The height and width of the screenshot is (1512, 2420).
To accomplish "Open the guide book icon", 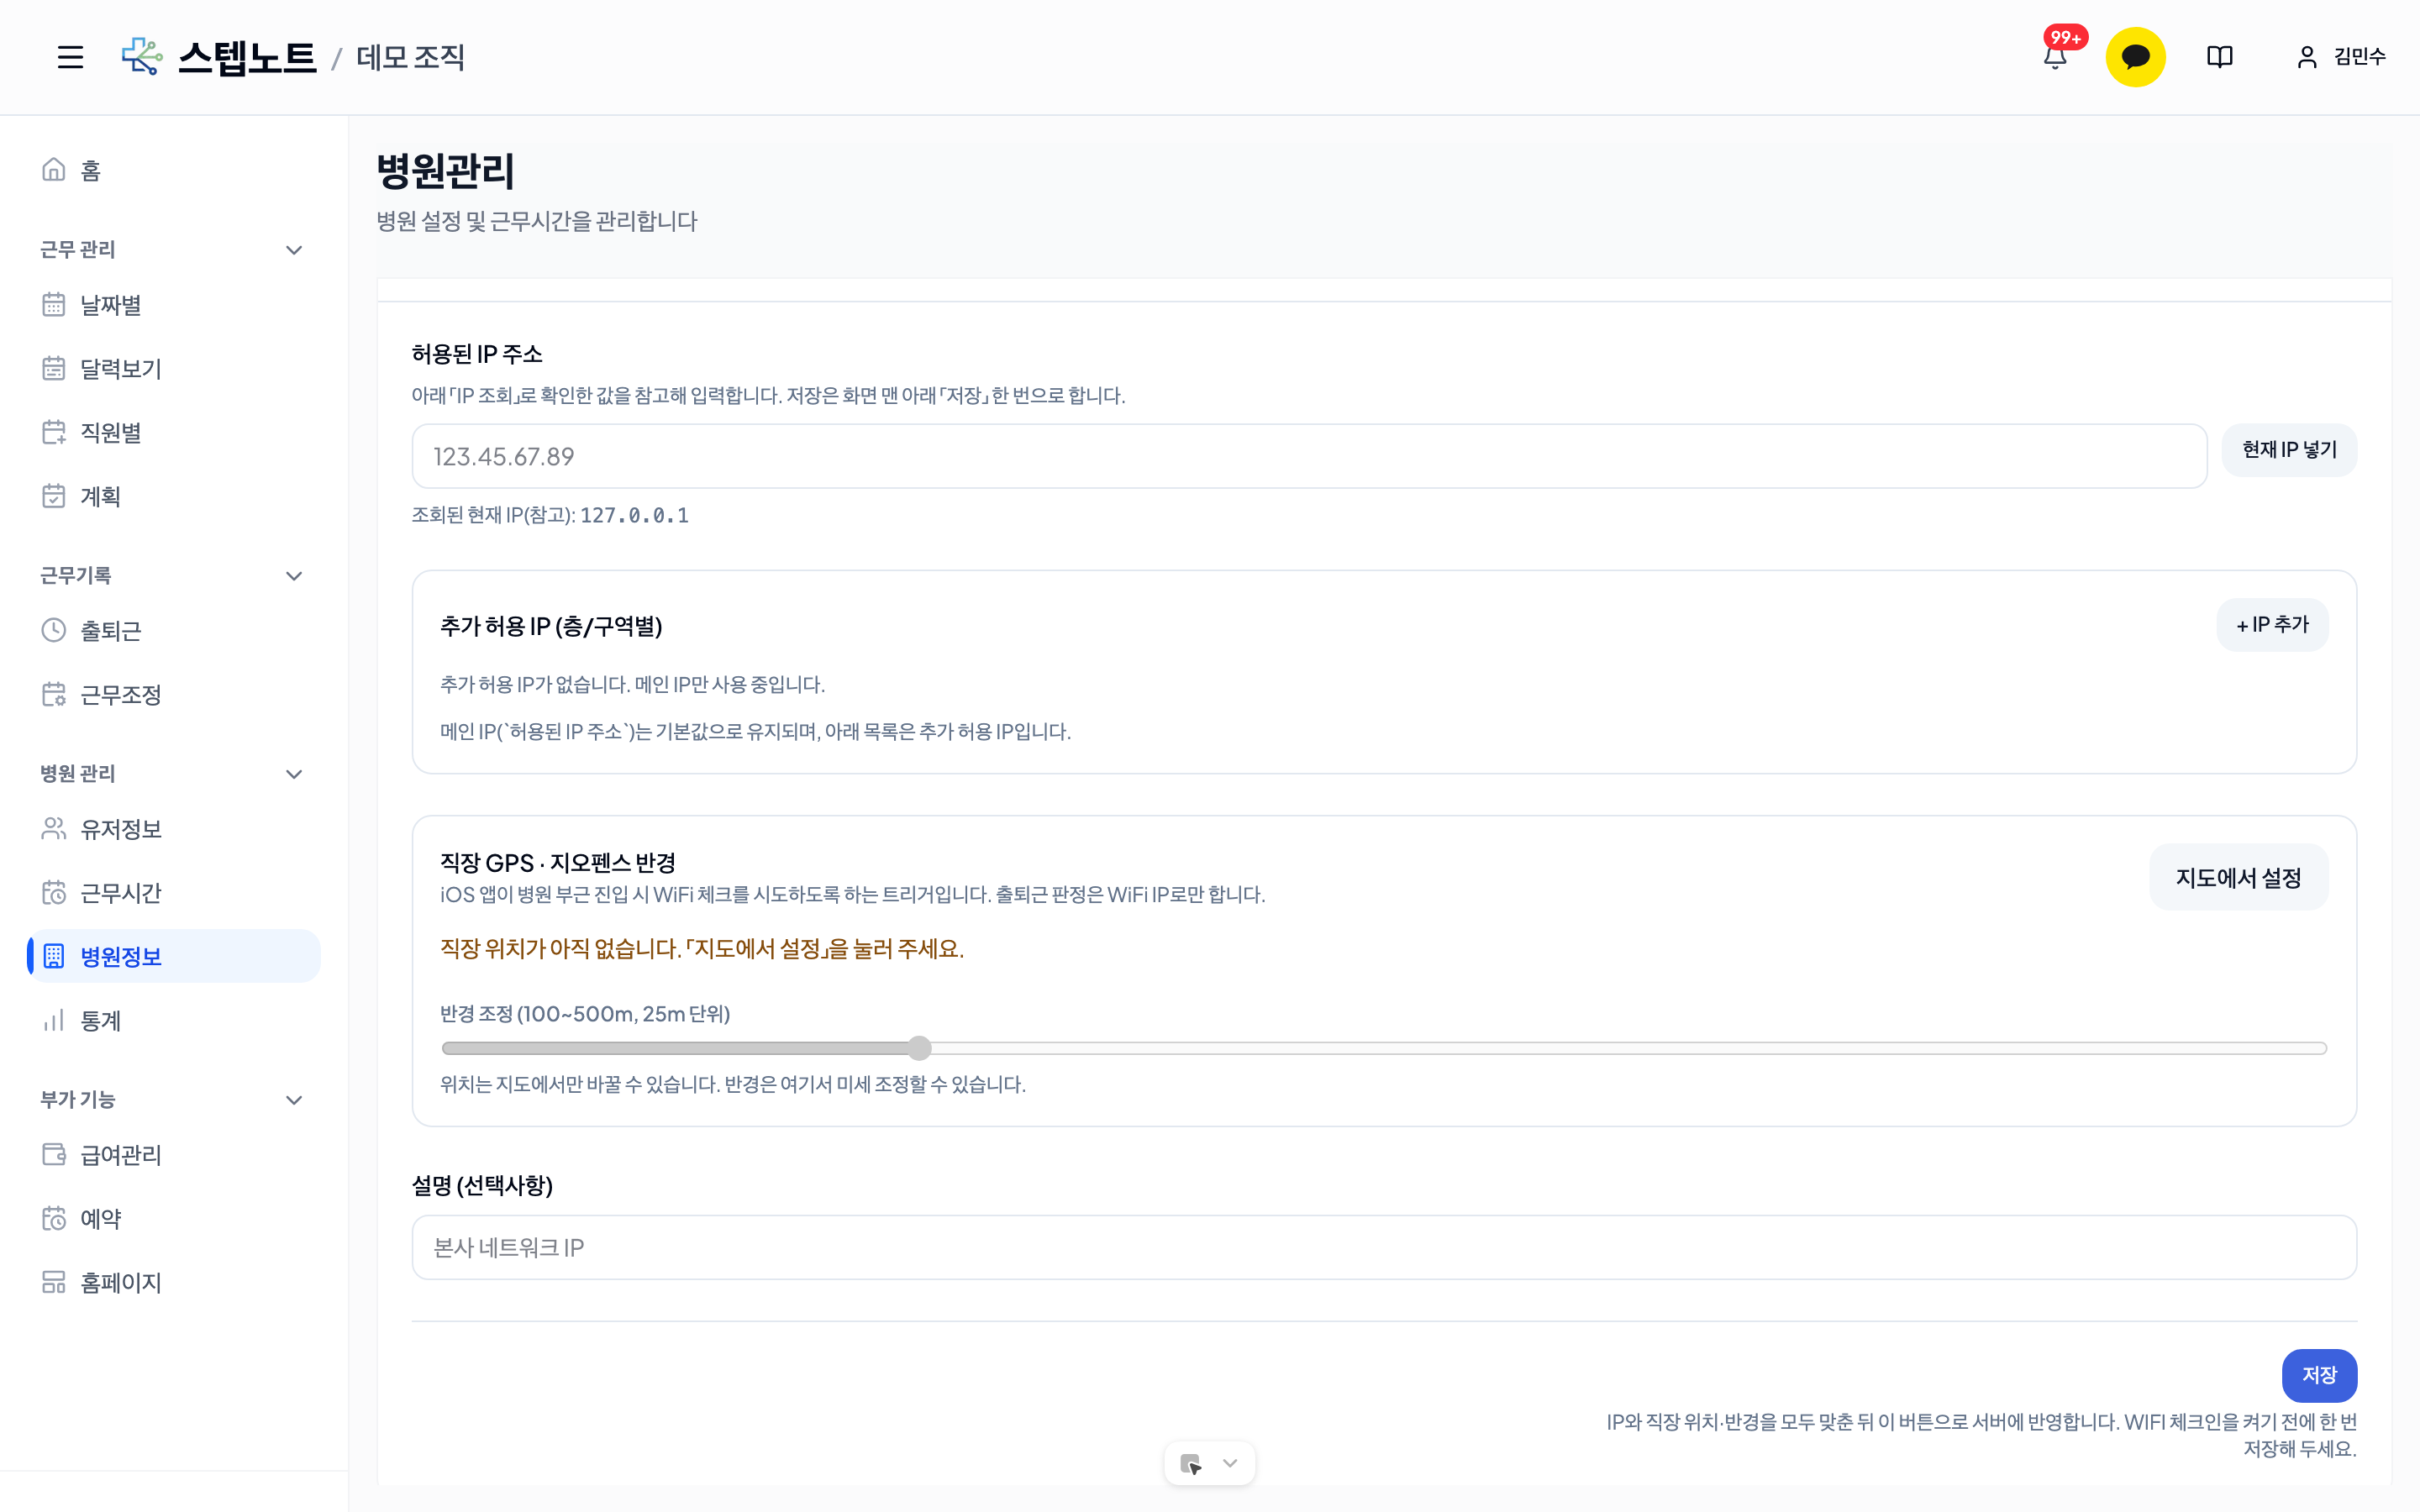I will (2219, 57).
